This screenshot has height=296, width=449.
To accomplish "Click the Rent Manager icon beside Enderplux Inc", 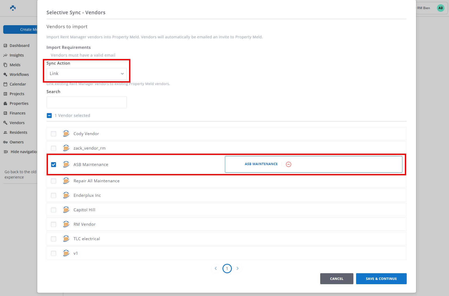I will coord(66,195).
